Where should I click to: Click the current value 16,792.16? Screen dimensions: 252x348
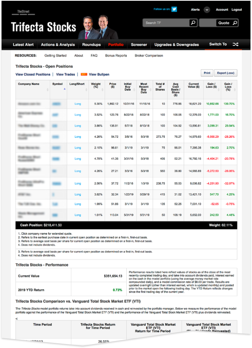pos(195,159)
